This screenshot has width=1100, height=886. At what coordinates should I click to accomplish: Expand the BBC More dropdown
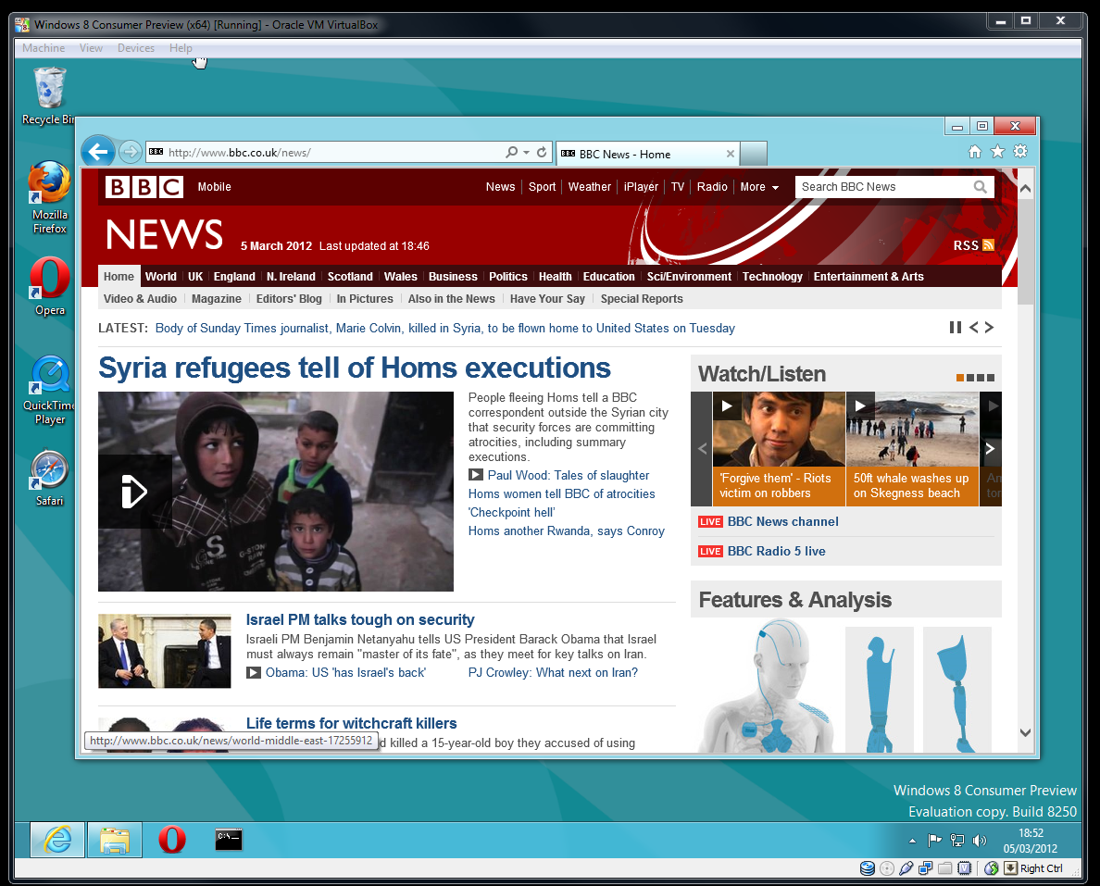click(760, 187)
